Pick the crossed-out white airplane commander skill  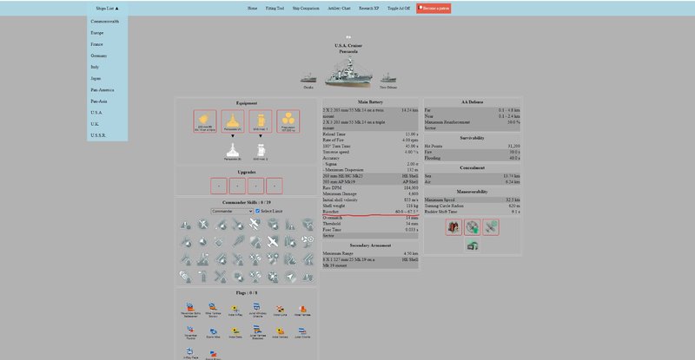coord(255,225)
